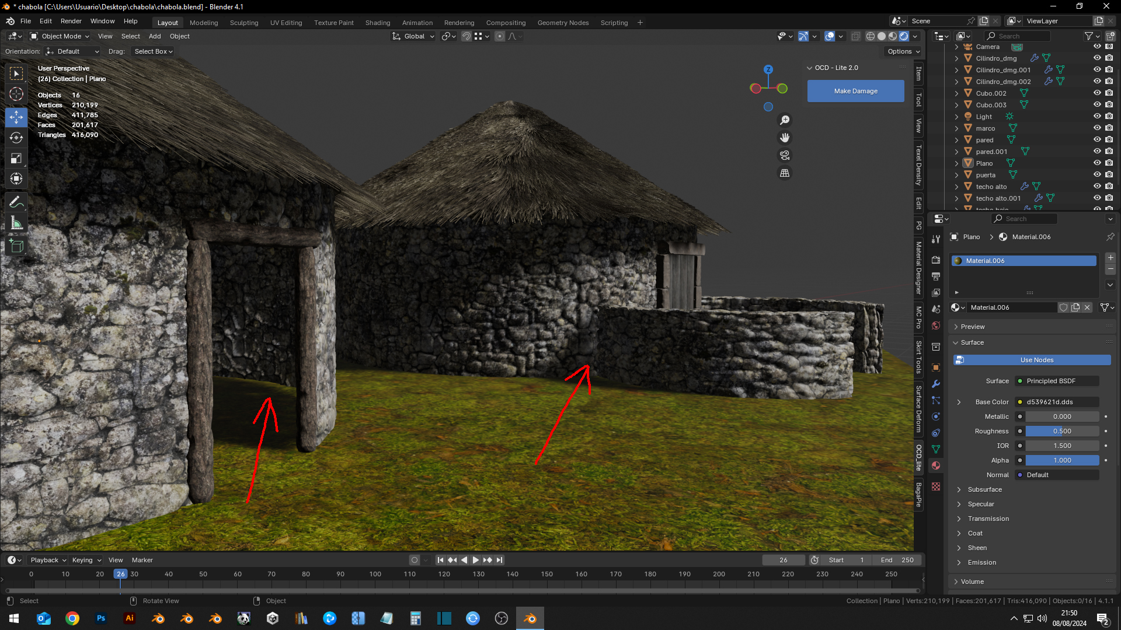The image size is (1121, 630).
Task: Toggle camera view in viewport gizmo
Action: [785, 156]
